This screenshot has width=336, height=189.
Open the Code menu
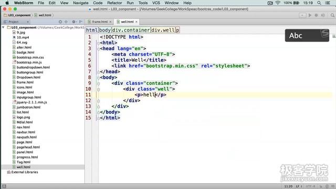(x=98, y=3)
